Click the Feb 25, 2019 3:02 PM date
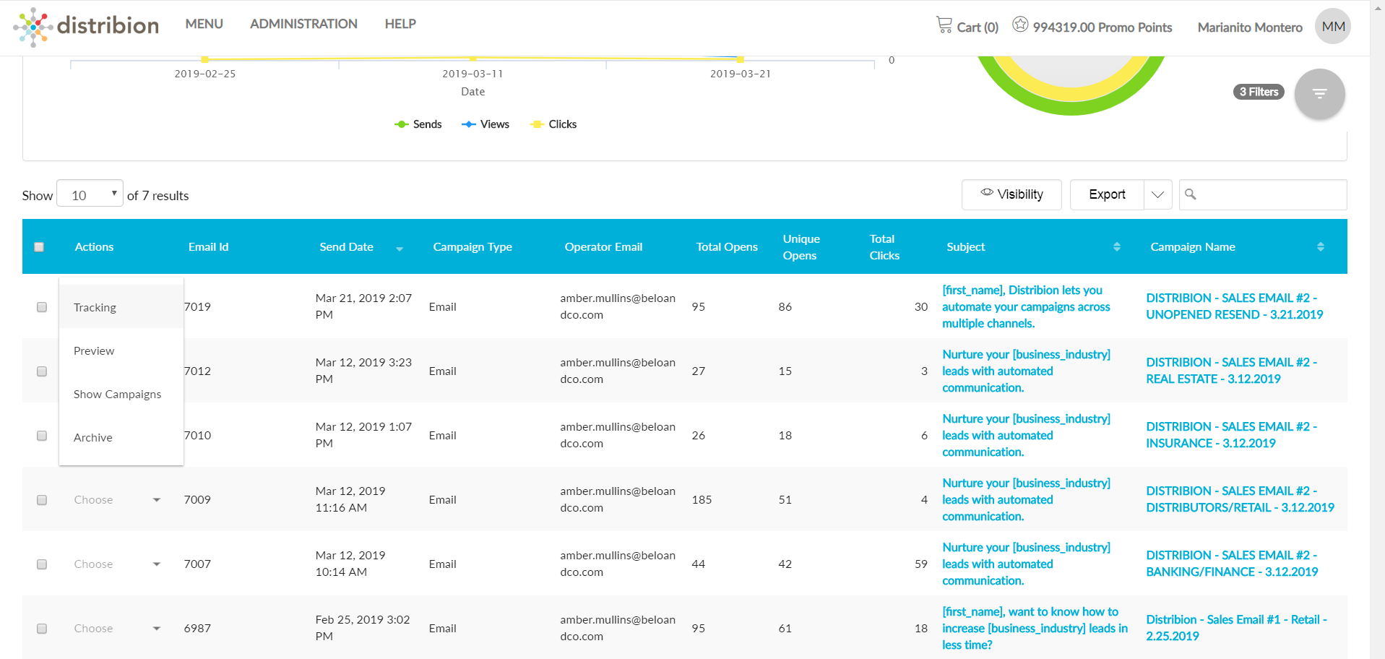Screen dimensions: 1385x659 [x=363, y=628]
